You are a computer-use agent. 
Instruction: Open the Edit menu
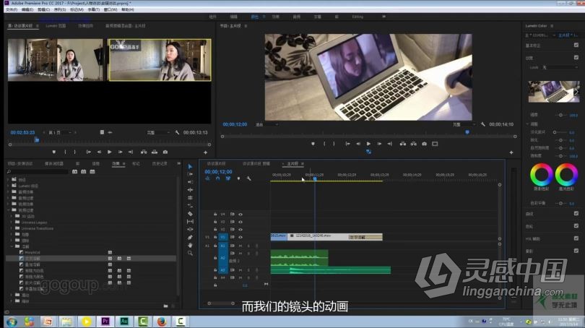[x=27, y=9]
